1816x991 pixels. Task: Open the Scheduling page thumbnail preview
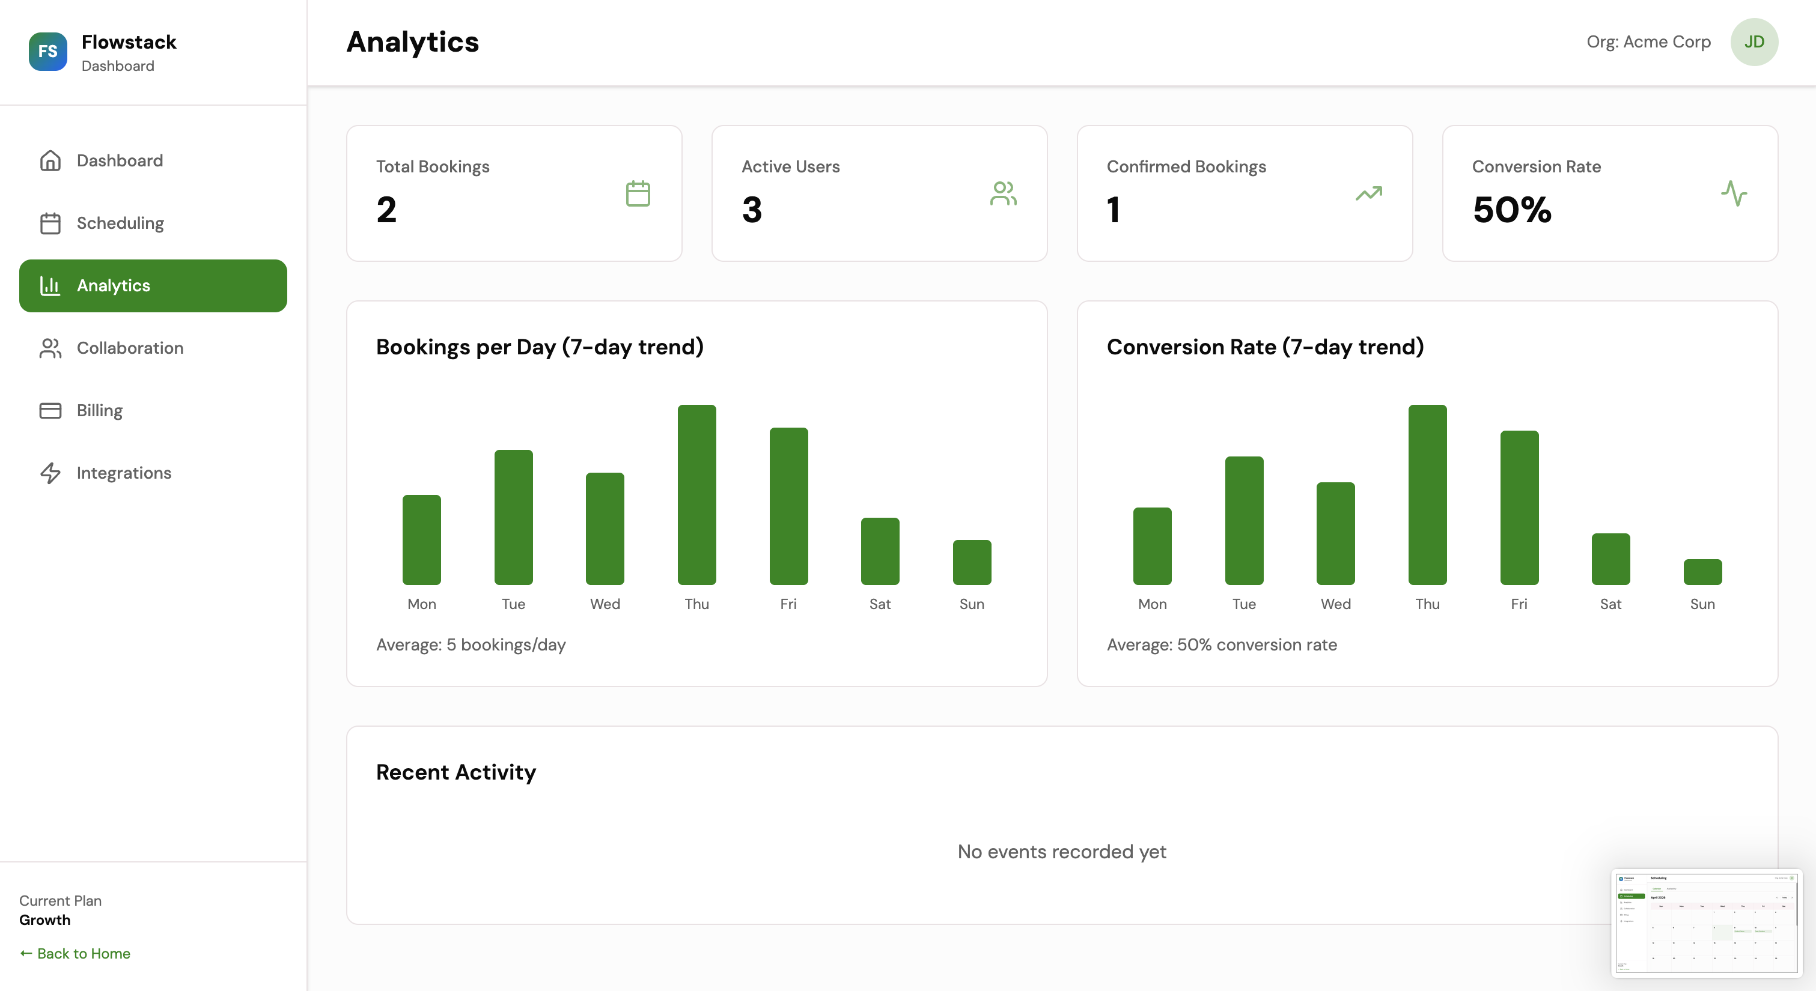[x=1707, y=923]
